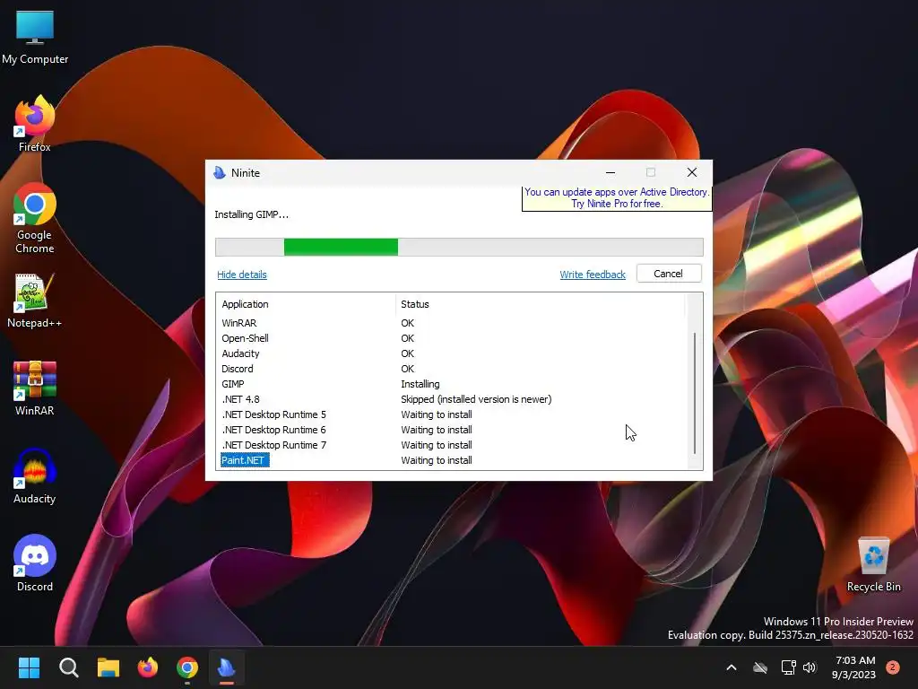
Task: Open taskbar Search
Action: pyautogui.click(x=68, y=667)
